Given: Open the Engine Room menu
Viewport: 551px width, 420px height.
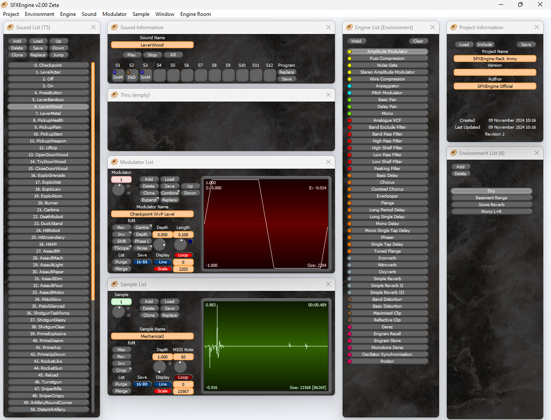Looking at the screenshot, I should pyautogui.click(x=195, y=14).
